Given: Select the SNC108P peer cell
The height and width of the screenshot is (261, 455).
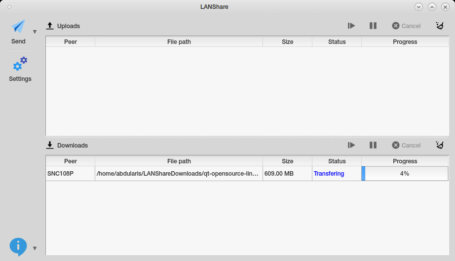Looking at the screenshot, I should pyautogui.click(x=71, y=173).
